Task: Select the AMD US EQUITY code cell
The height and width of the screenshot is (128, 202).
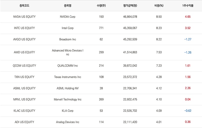Action: (24, 52)
